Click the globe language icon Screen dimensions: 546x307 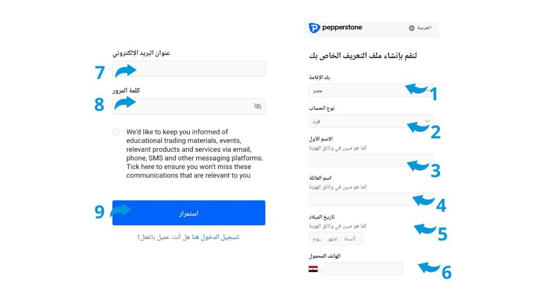point(412,28)
